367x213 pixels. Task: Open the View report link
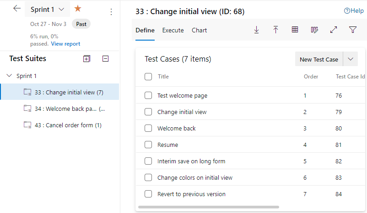(x=65, y=44)
